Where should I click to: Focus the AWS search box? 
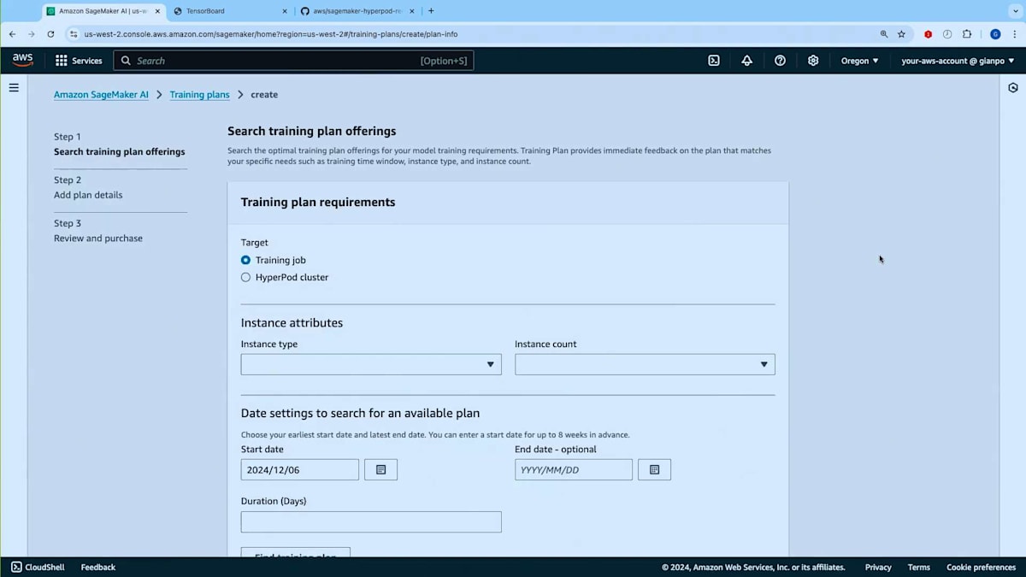pos(293,61)
